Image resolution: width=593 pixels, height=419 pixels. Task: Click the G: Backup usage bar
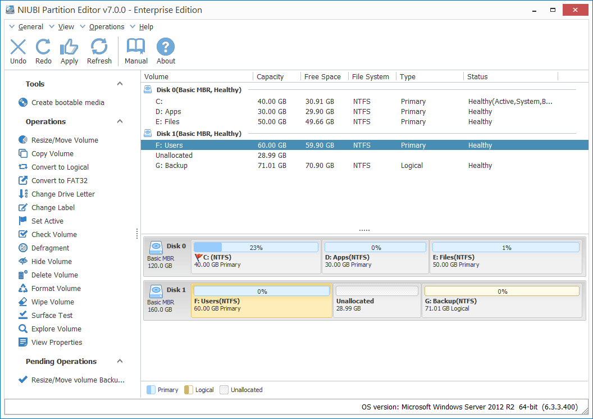coord(502,291)
